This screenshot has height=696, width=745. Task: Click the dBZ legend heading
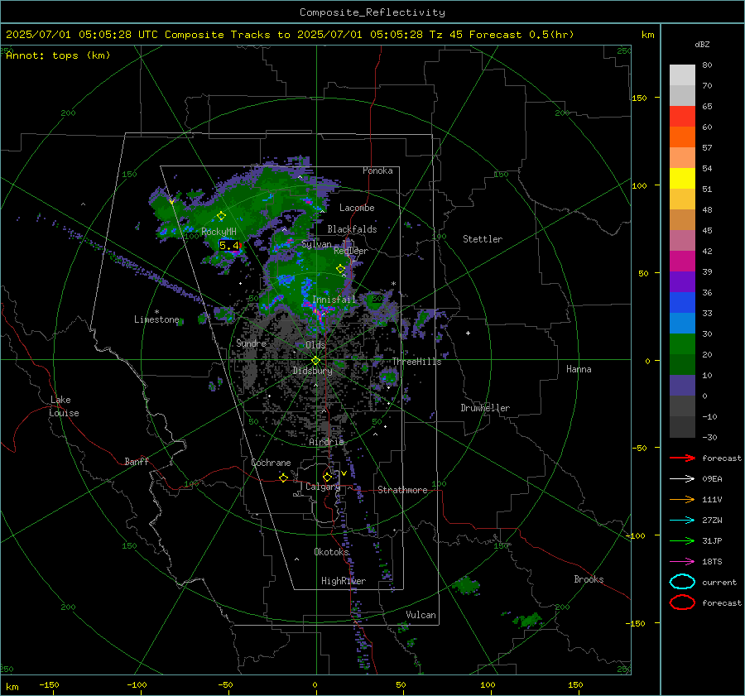pyautogui.click(x=702, y=44)
